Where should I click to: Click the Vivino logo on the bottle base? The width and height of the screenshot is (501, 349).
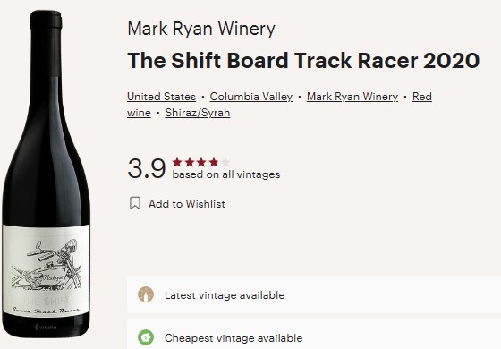[x=46, y=327]
